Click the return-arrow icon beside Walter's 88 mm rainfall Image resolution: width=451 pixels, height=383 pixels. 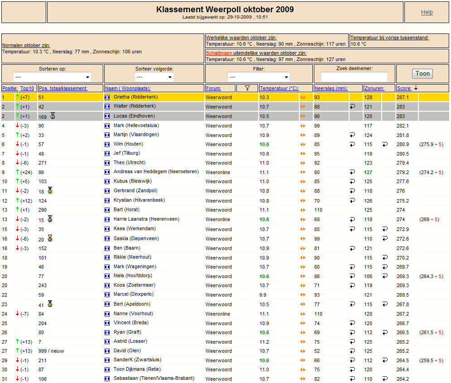coord(352,107)
